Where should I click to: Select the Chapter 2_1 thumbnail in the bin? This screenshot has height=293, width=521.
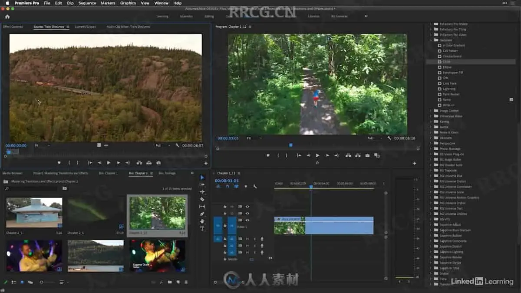[34, 213]
